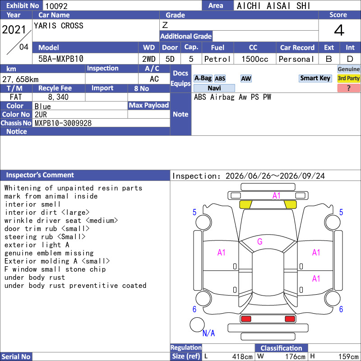
Task: Click comment 'wrinkle driver seat <medium>'
Action: click(x=61, y=221)
